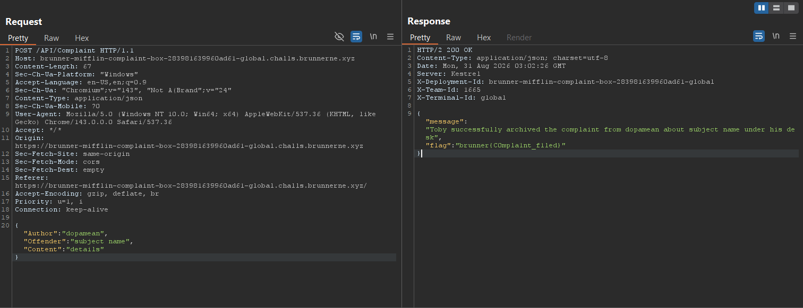Image resolution: width=803 pixels, height=308 pixels.
Task: Click Connection: keep-alive header
Action: coord(62,209)
